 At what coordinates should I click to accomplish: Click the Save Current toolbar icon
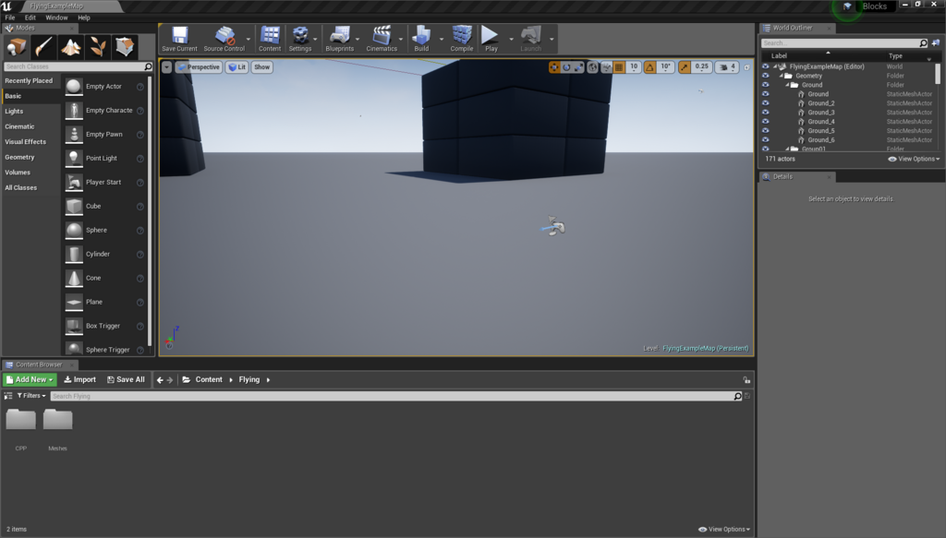click(x=179, y=39)
